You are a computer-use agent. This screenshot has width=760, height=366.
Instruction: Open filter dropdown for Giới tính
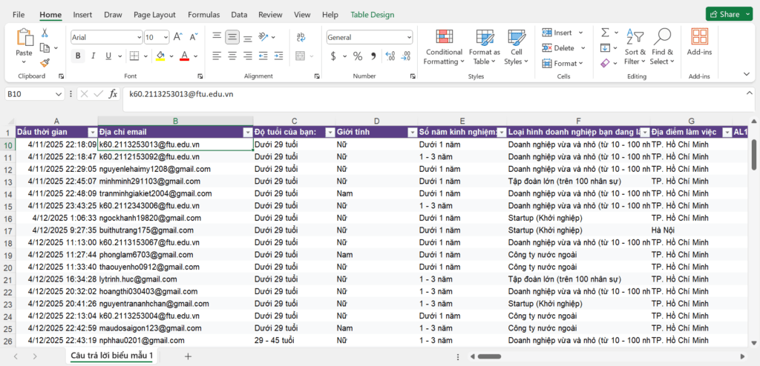(x=413, y=132)
